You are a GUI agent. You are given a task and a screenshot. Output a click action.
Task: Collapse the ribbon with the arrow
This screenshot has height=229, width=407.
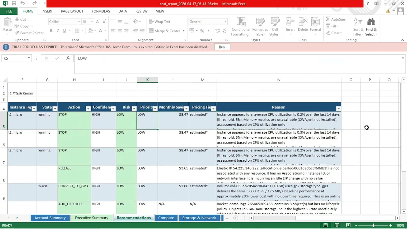click(x=403, y=40)
